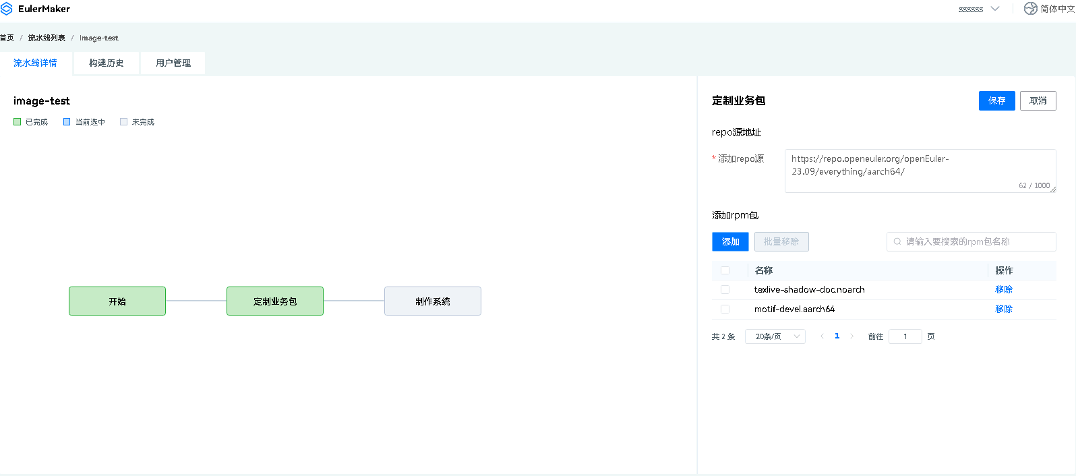Toggle the select-all checkbox in table header

725,270
